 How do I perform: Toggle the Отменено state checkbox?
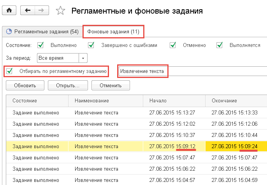tap(173, 45)
